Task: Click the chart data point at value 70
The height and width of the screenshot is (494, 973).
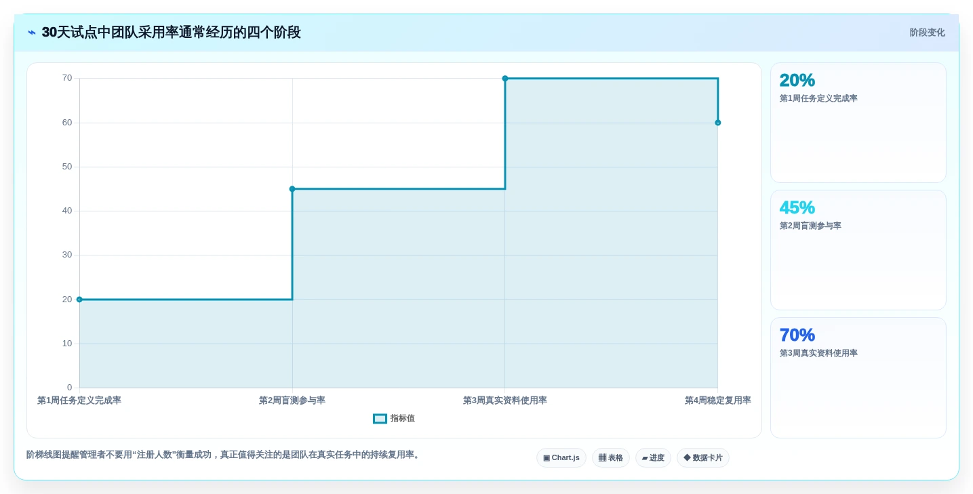Action: 505,79
